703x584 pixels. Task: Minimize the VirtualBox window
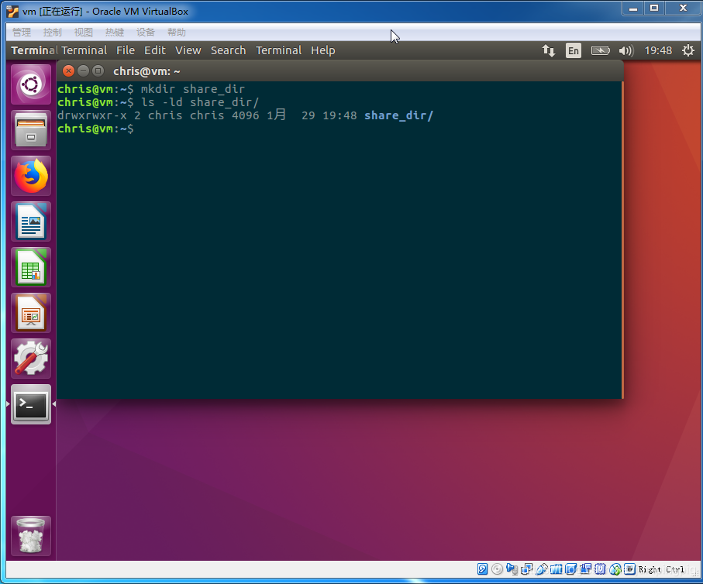[633, 8]
